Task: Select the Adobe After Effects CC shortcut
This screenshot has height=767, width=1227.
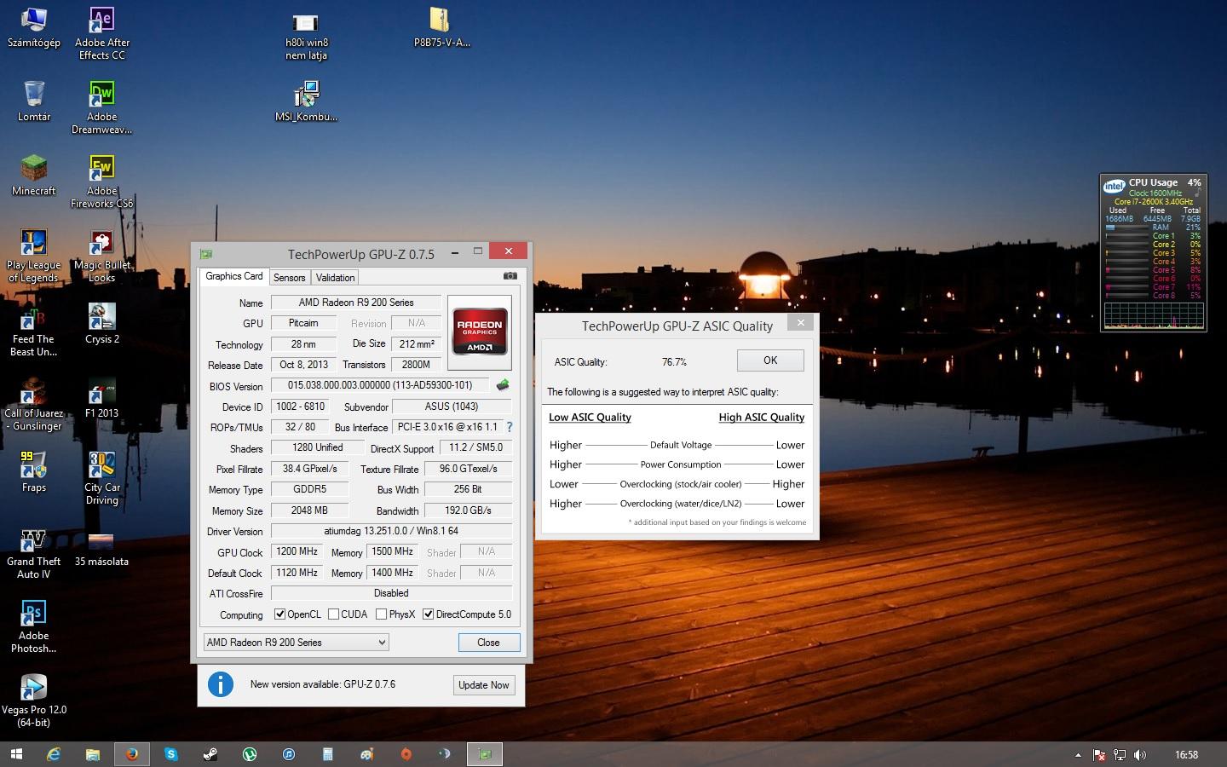Action: [x=101, y=33]
